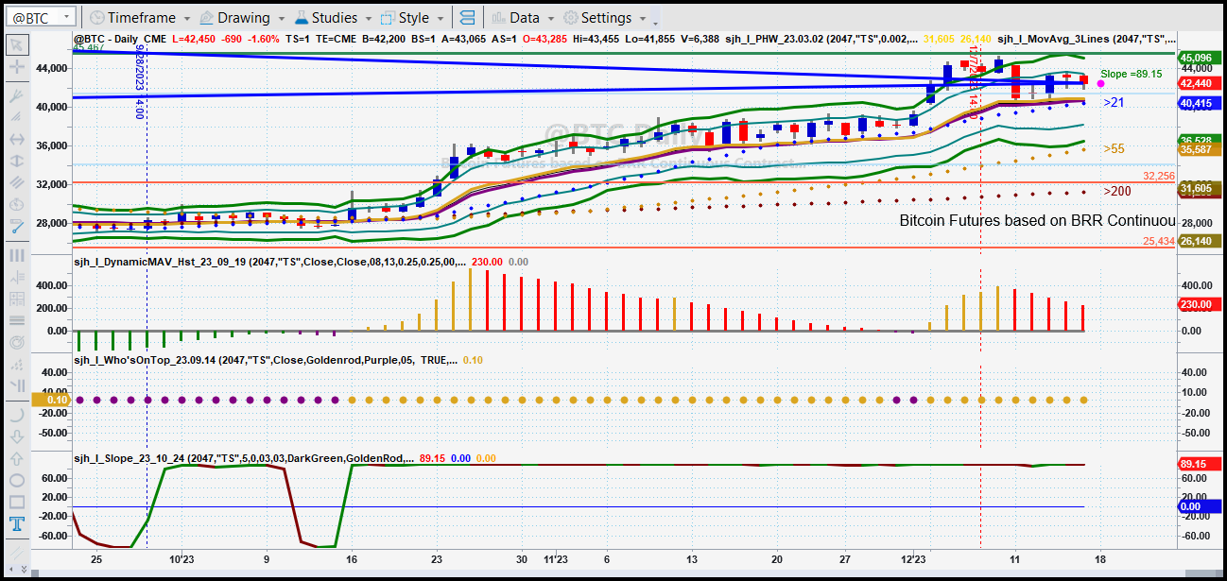This screenshot has width=1227, height=581.
Task: Open the Studies dropdown menu
Action: click(335, 18)
